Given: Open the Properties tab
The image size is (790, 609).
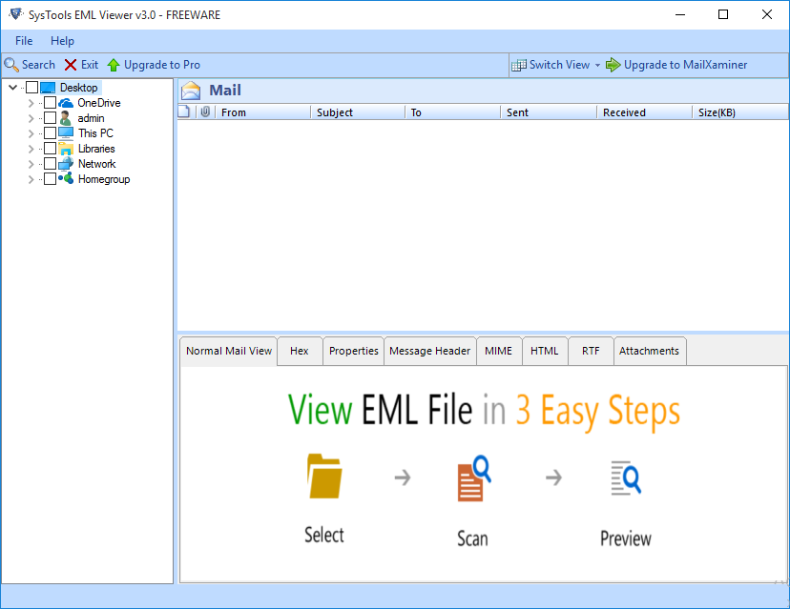Looking at the screenshot, I should coord(354,351).
